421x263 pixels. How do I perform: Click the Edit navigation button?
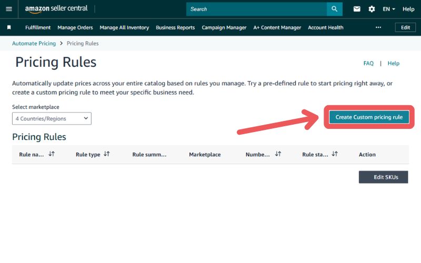point(405,27)
